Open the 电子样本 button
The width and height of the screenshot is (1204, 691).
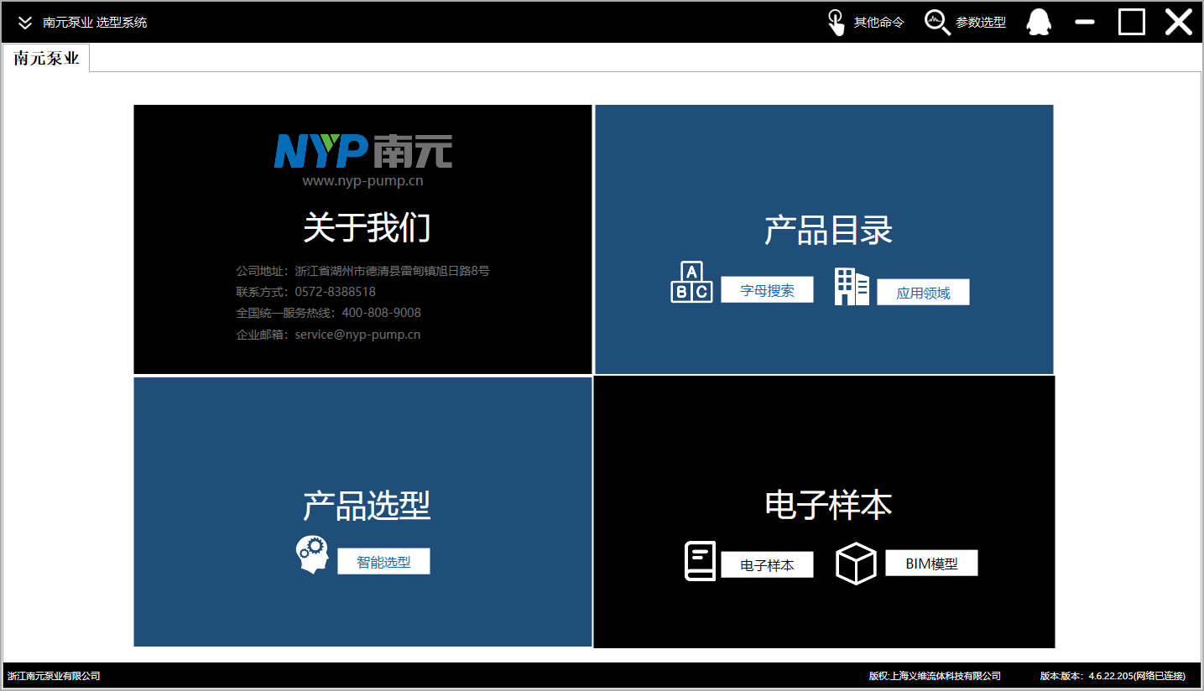pos(767,565)
